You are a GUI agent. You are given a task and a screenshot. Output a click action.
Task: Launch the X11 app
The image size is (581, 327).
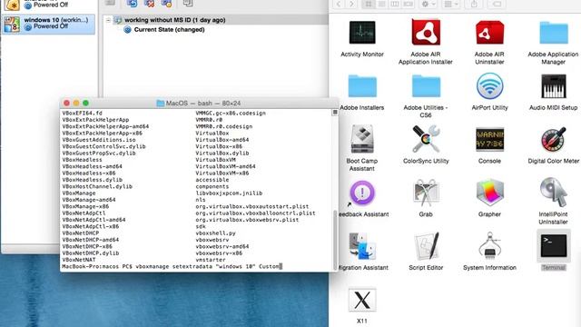coord(362,300)
